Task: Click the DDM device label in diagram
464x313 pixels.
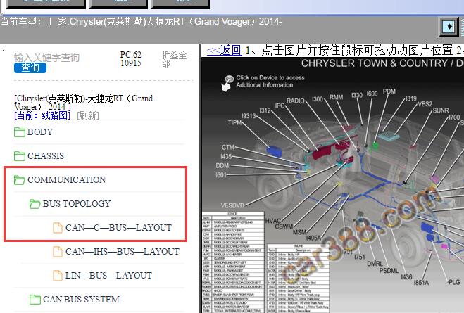Action: pos(222,165)
